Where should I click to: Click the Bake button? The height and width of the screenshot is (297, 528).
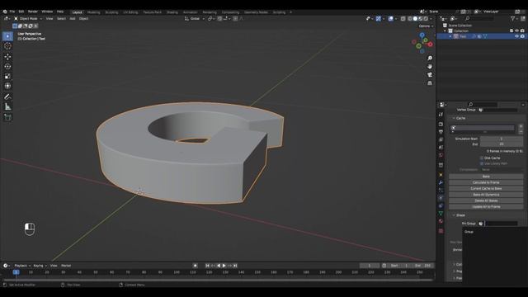(x=486, y=177)
